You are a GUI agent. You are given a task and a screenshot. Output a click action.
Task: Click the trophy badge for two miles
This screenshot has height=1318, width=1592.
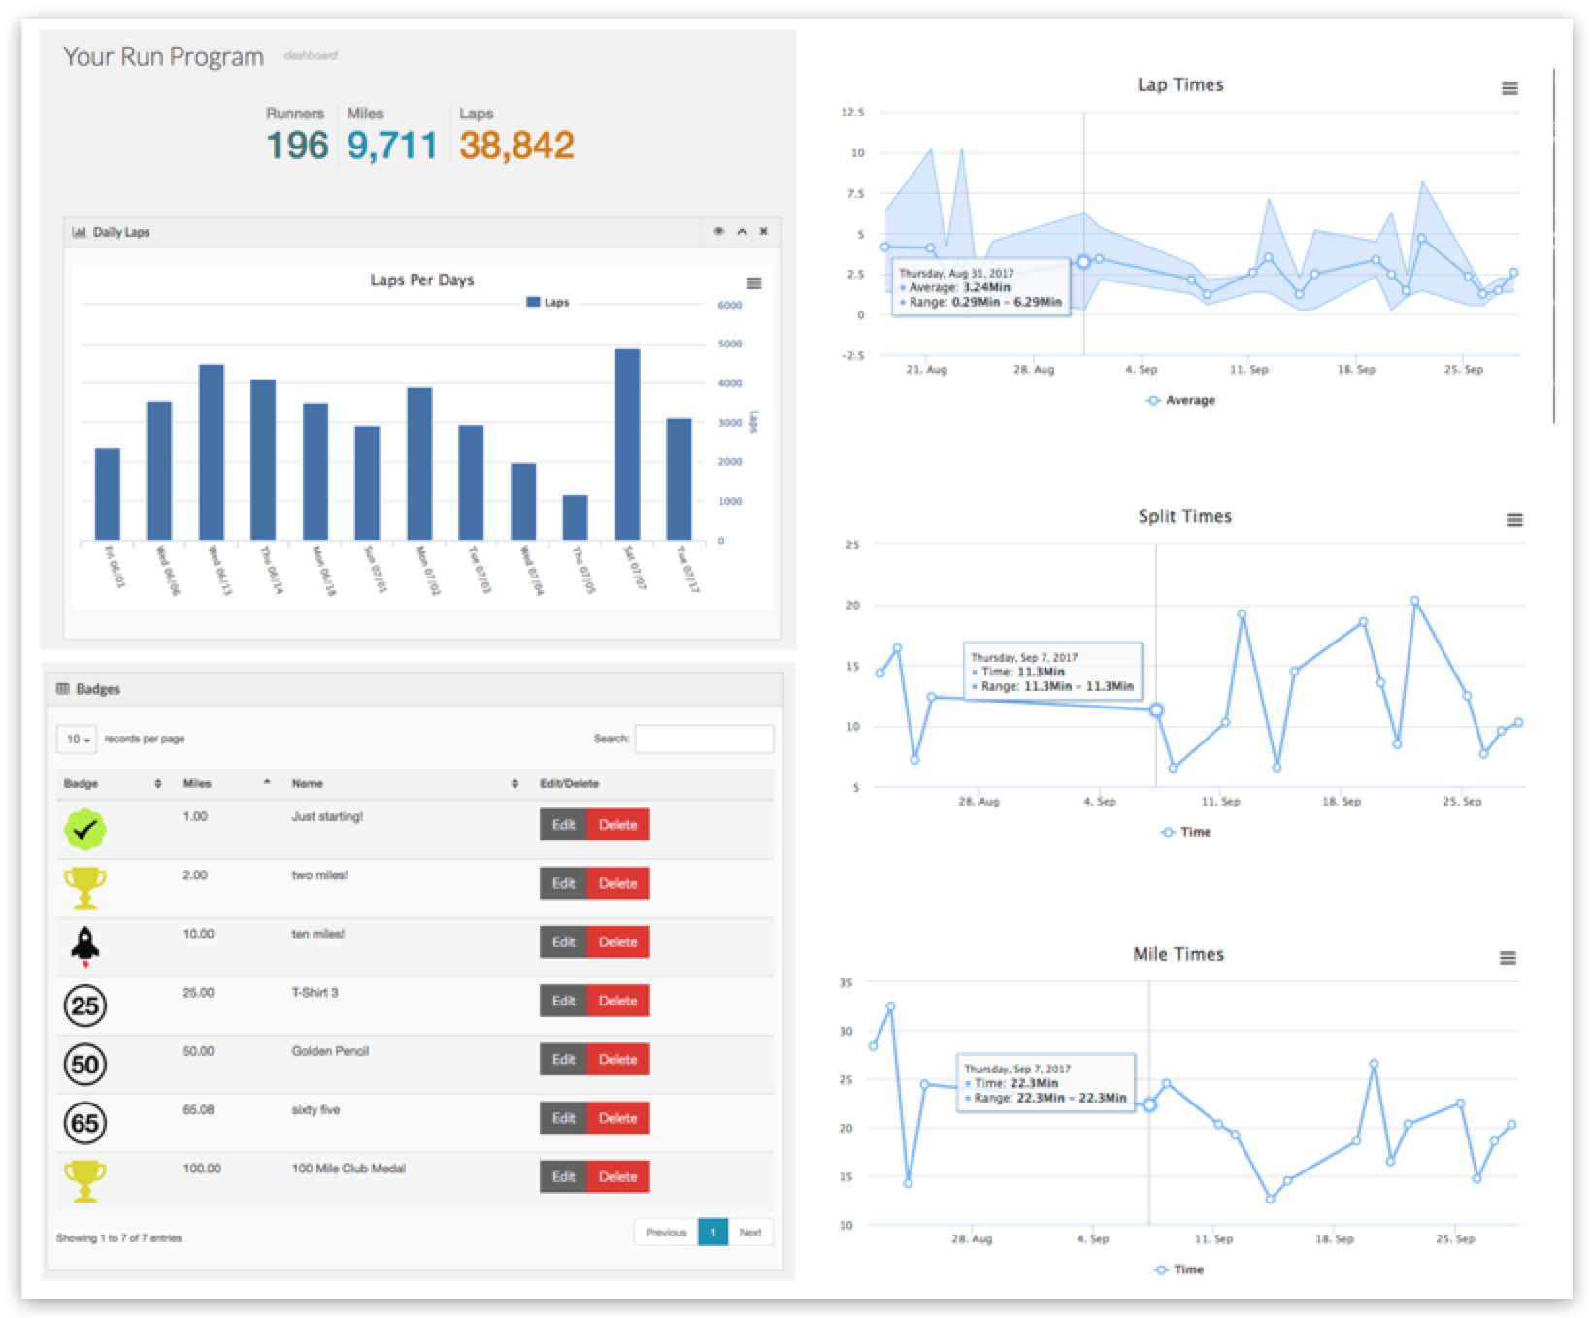pos(85,888)
